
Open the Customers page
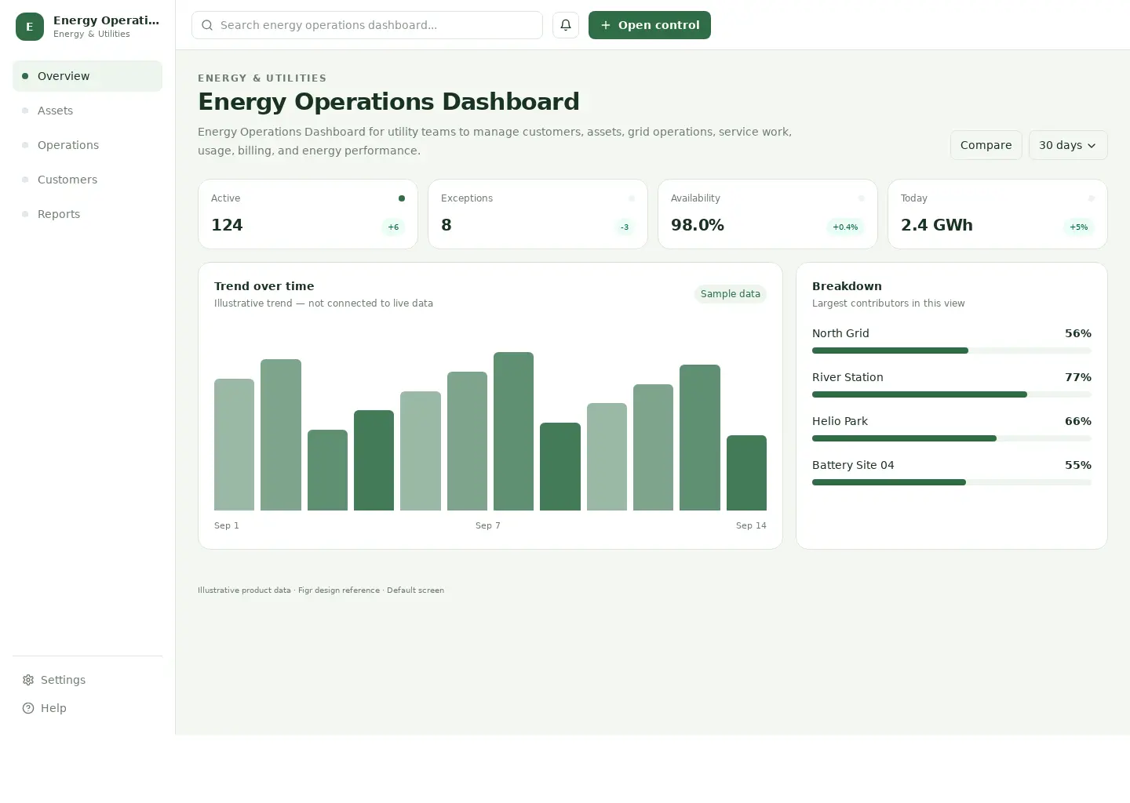(x=88, y=180)
